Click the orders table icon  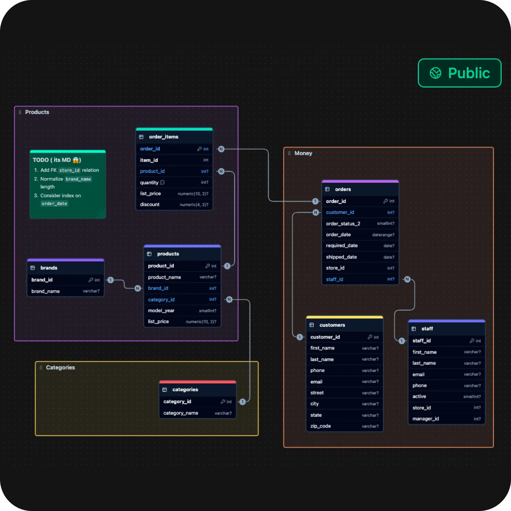pos(327,189)
